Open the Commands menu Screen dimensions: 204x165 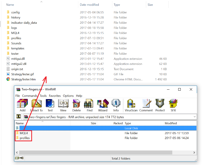tap(30, 96)
